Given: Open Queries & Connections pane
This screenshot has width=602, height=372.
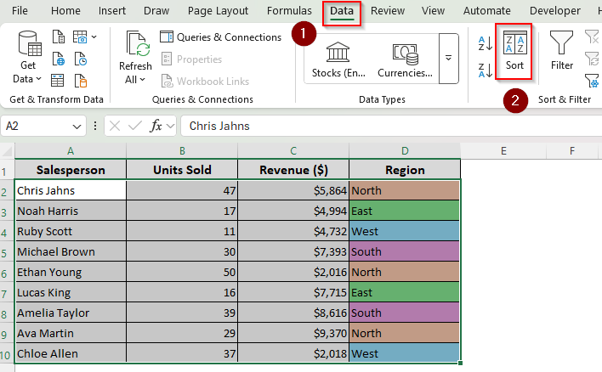Looking at the screenshot, I should click(221, 37).
